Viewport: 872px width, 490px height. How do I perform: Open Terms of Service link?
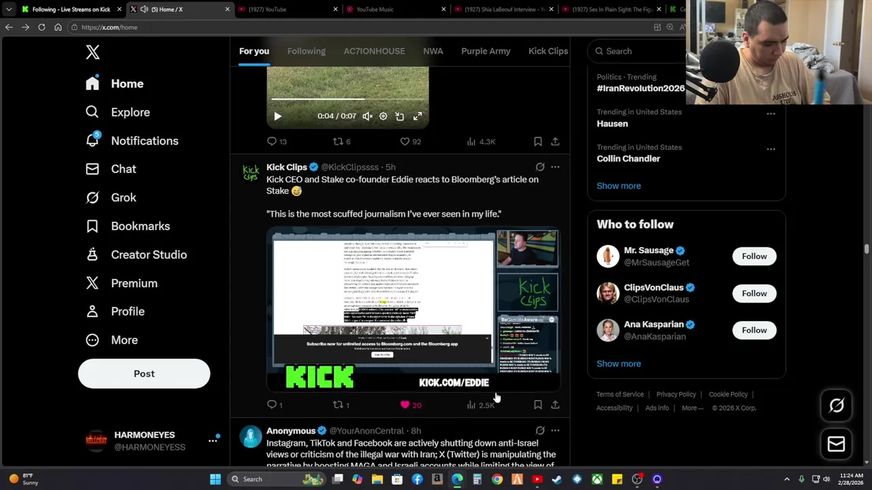(x=620, y=394)
